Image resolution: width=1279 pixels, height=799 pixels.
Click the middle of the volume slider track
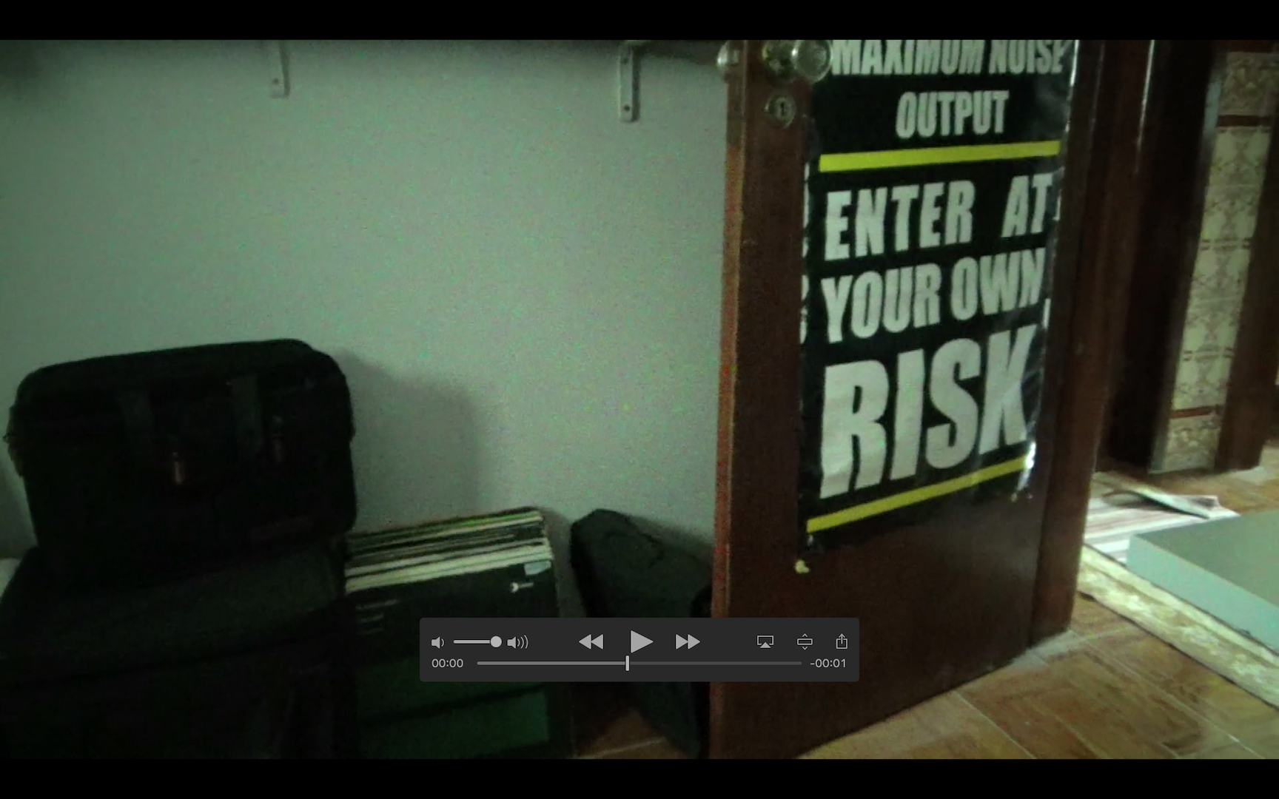coord(475,642)
